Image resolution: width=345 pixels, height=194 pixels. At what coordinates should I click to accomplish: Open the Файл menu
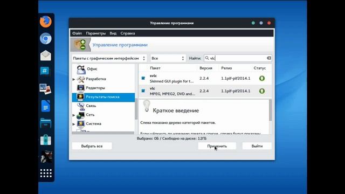(77, 33)
